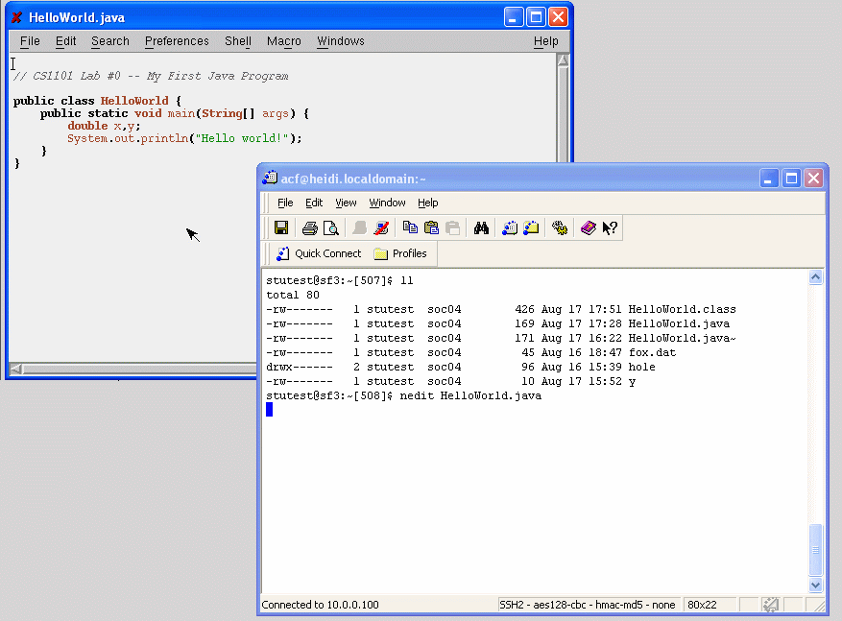The width and height of the screenshot is (842, 621).
Task: Click 'HelloWorld' class name in code
Action: pyautogui.click(x=134, y=101)
